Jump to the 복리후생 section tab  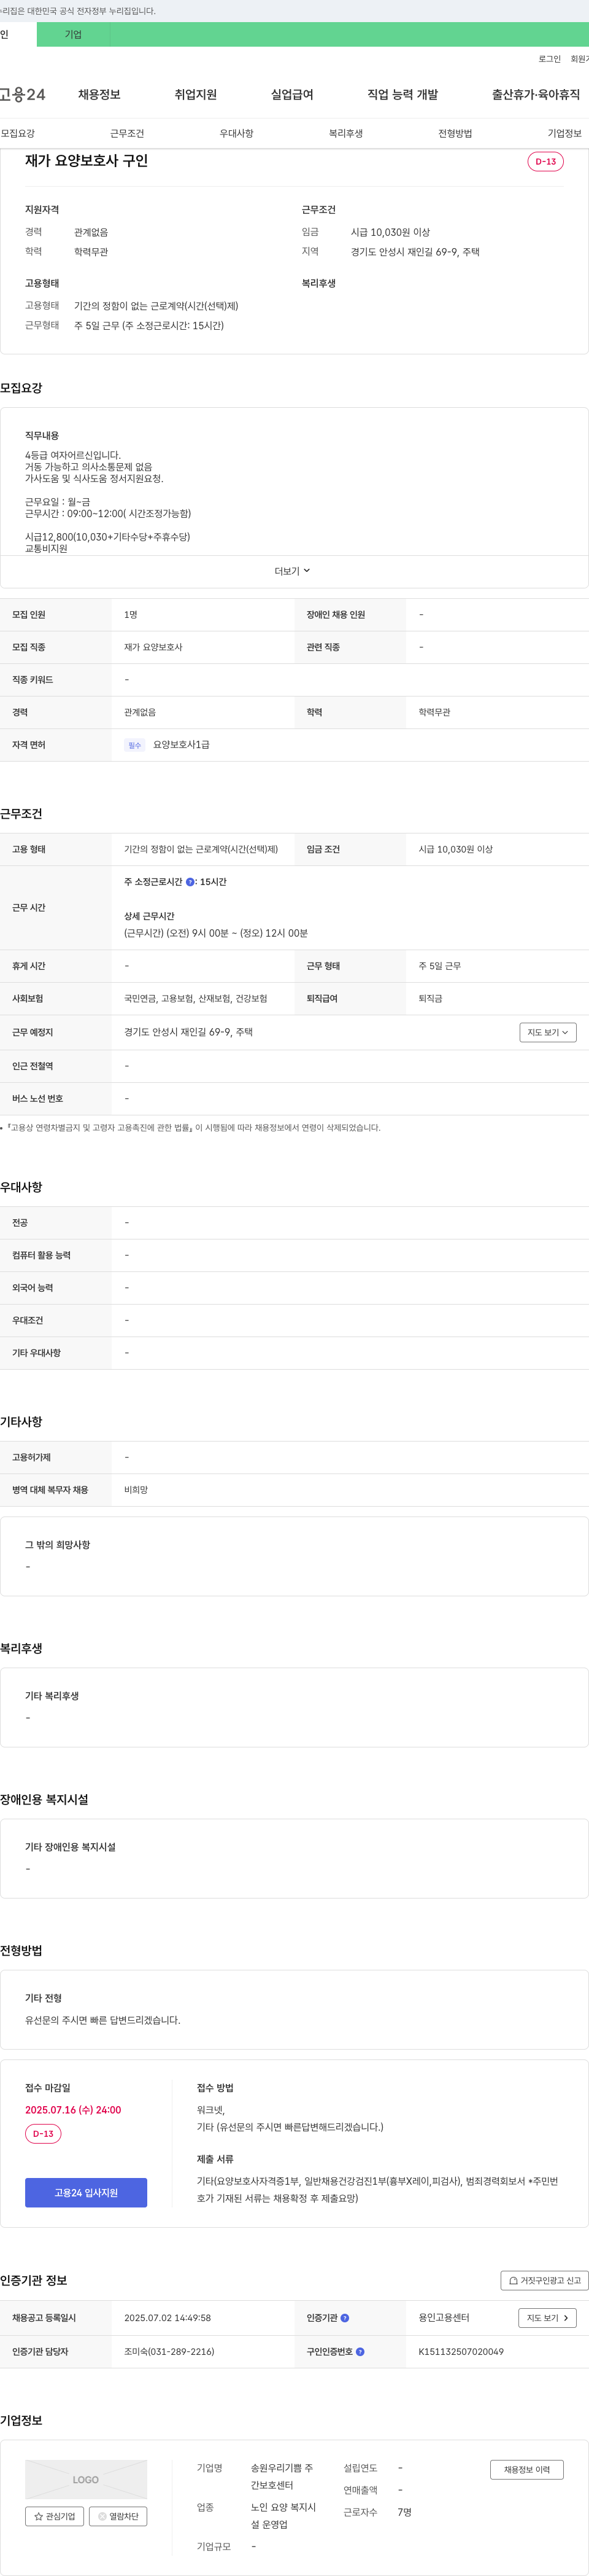click(x=345, y=133)
